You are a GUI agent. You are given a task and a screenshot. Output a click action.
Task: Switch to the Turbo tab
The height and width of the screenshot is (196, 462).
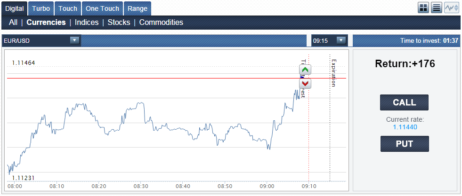pyautogui.click(x=41, y=8)
